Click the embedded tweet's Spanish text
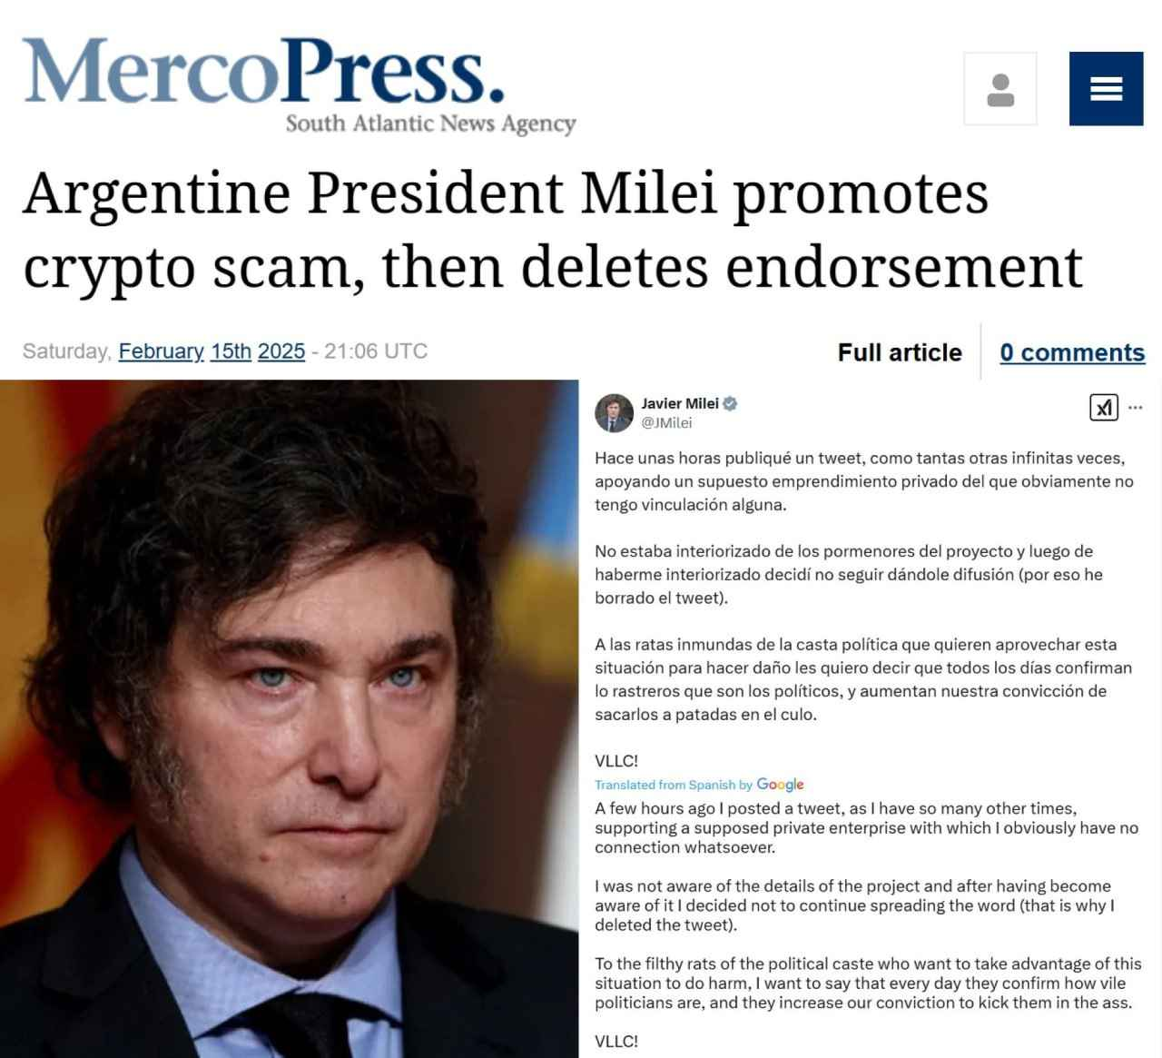The width and height of the screenshot is (1162, 1058). 864,609
